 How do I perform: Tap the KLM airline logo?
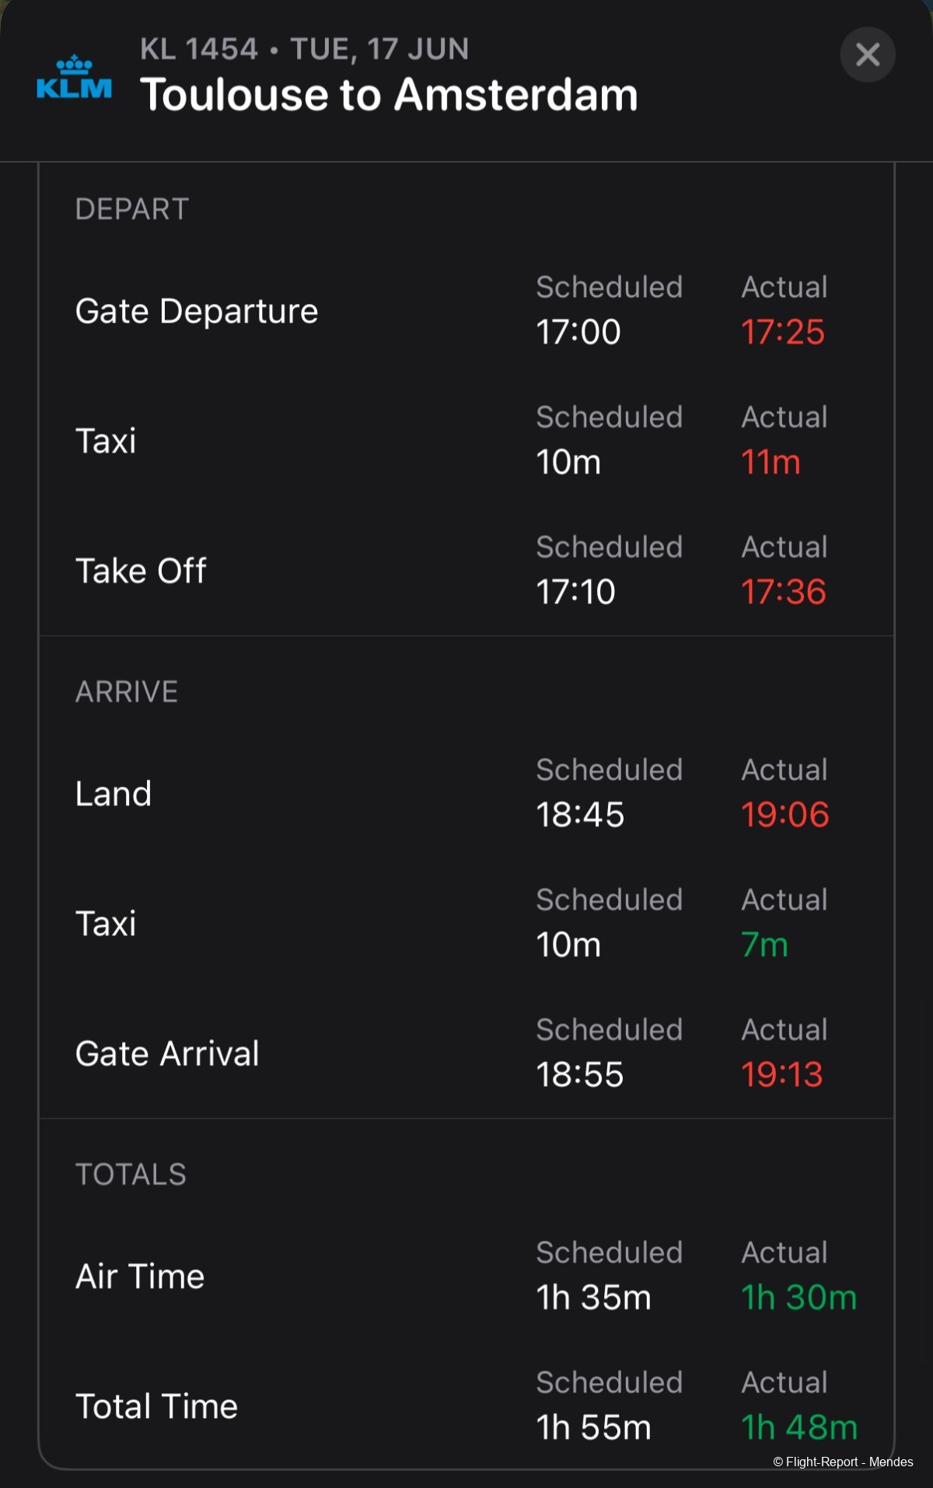click(75, 76)
